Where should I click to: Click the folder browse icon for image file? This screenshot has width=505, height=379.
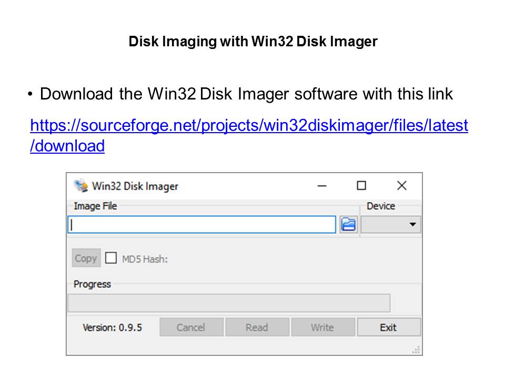(x=348, y=225)
